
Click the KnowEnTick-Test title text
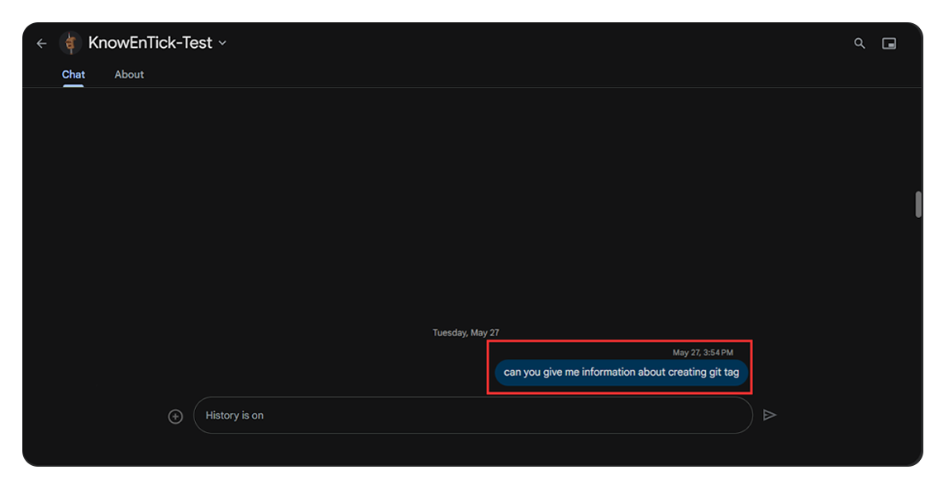point(150,43)
